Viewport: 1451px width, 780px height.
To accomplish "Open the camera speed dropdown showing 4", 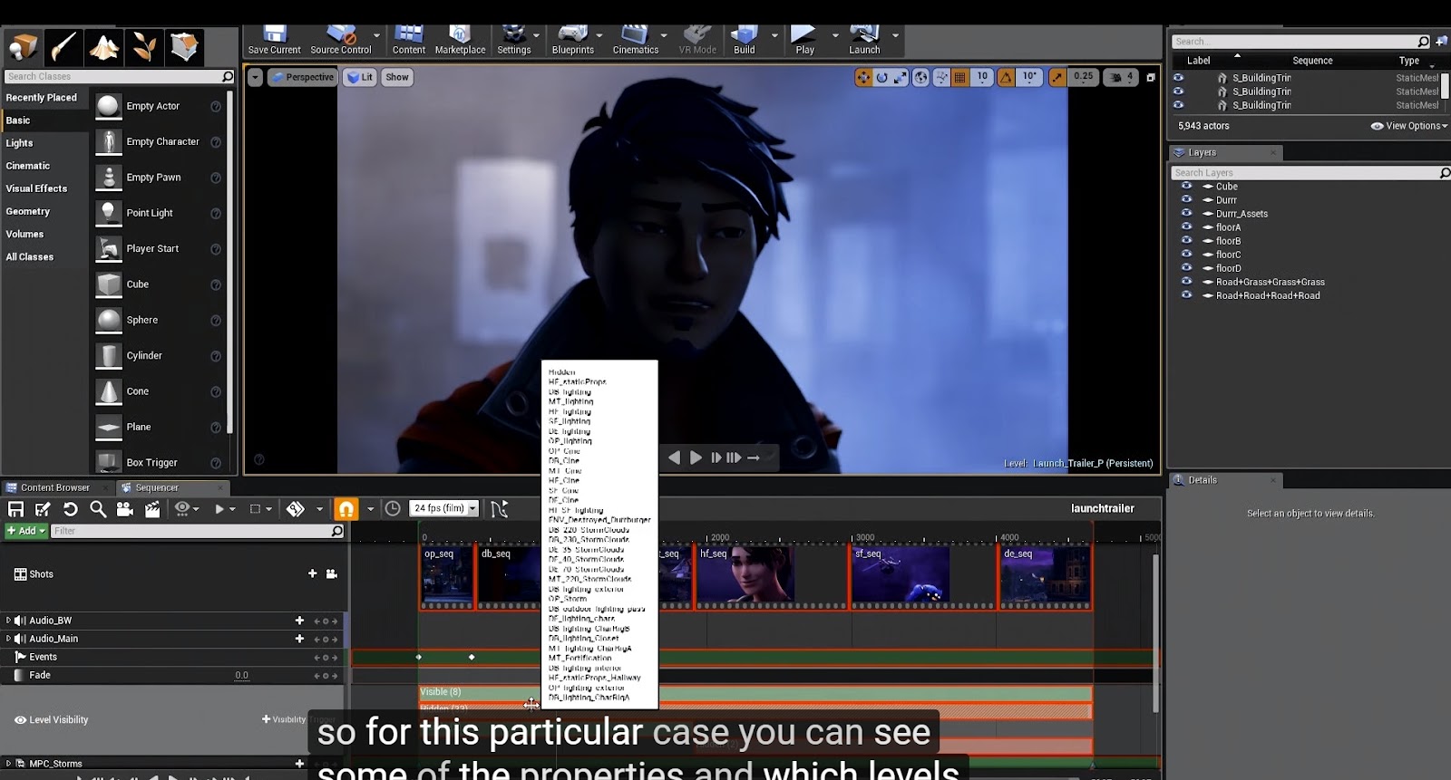I will [x=1123, y=78].
